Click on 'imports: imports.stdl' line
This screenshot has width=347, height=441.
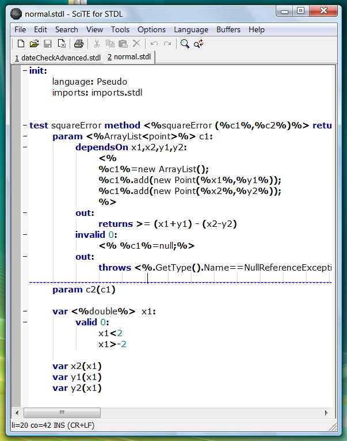click(97, 93)
